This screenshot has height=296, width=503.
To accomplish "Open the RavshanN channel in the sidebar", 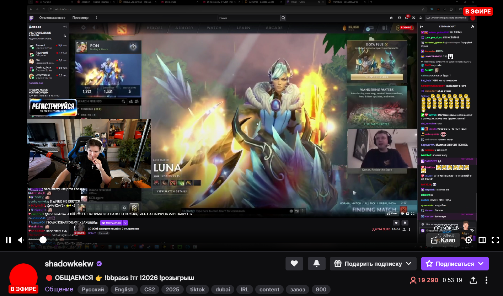I will [48, 54].
